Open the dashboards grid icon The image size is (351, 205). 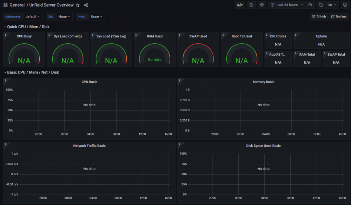[6, 5]
